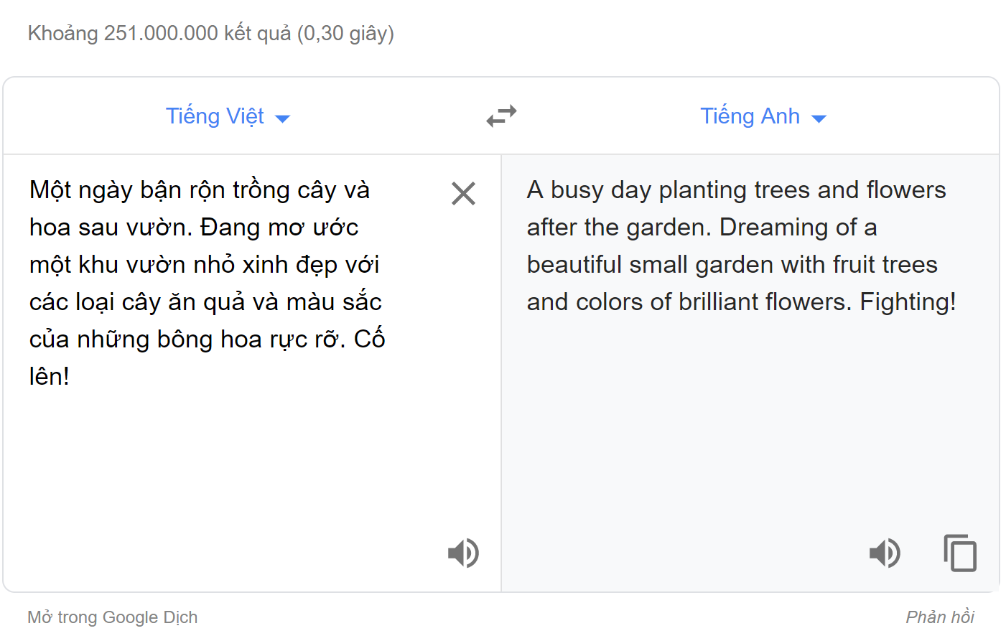Viewport: 1006px width, 641px height.
Task: Clear the Vietnamese input text
Action: coord(463,193)
